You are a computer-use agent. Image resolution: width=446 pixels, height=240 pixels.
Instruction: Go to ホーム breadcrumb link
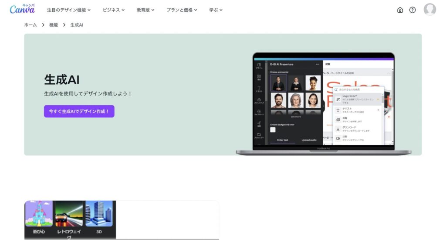pos(30,25)
